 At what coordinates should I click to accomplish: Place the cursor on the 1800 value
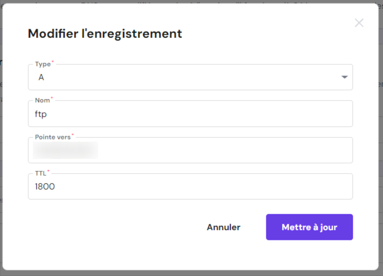coord(45,187)
